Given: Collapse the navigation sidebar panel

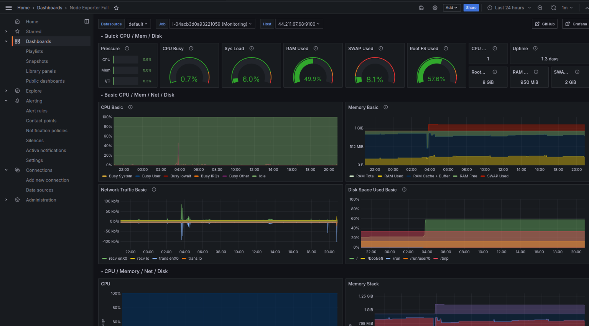Looking at the screenshot, I should [87, 21].
